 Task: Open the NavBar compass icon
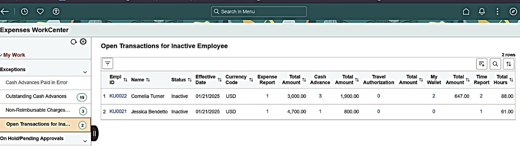tap(513, 12)
